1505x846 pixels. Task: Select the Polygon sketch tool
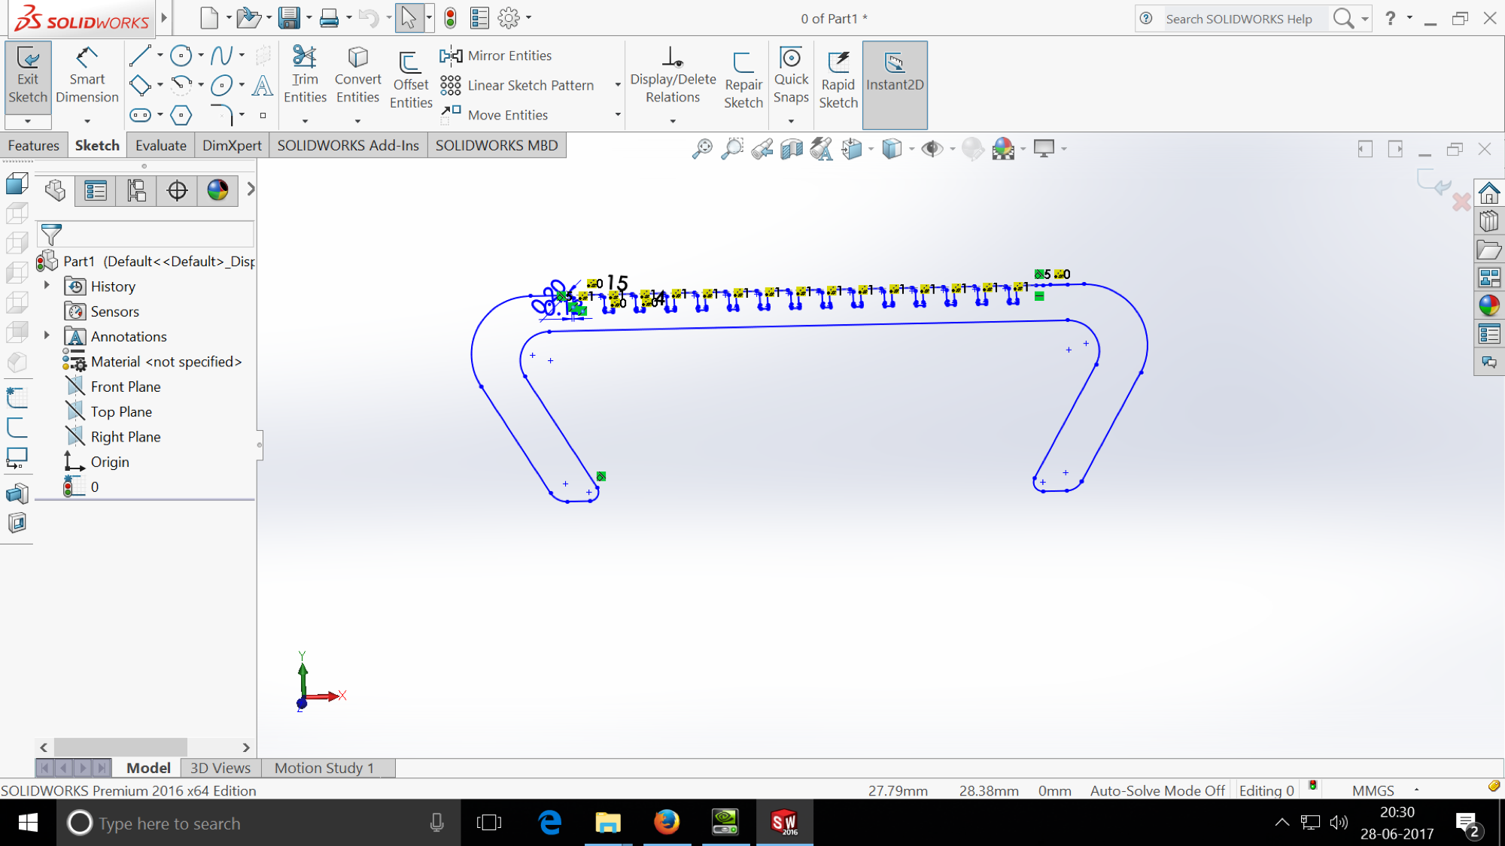coord(181,115)
